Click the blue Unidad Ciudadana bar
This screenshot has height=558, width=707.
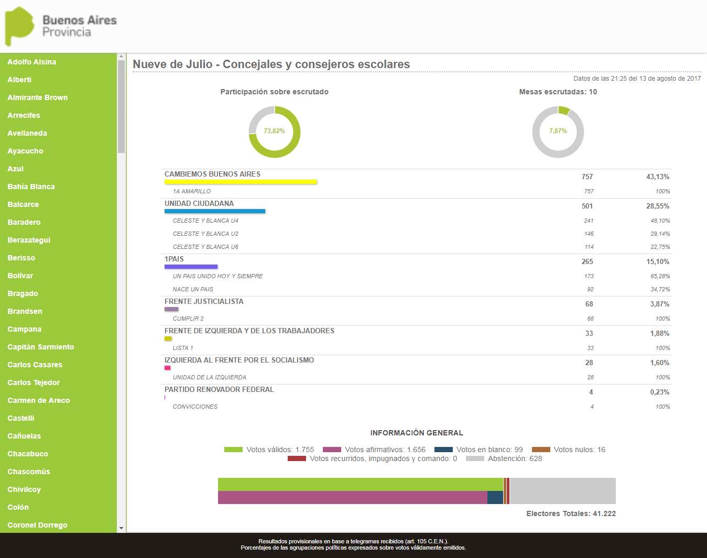tap(215, 212)
